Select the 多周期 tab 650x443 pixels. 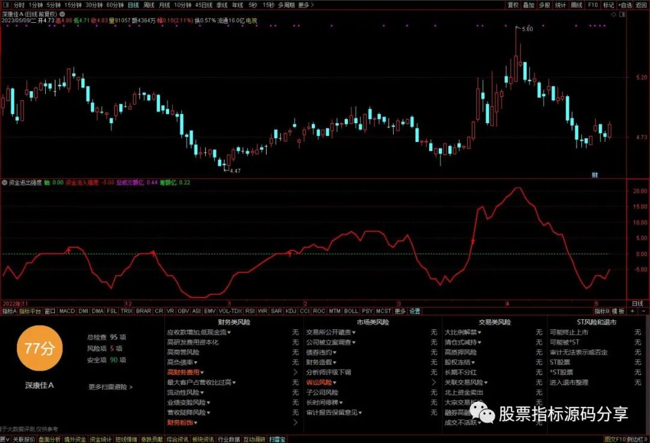click(286, 5)
